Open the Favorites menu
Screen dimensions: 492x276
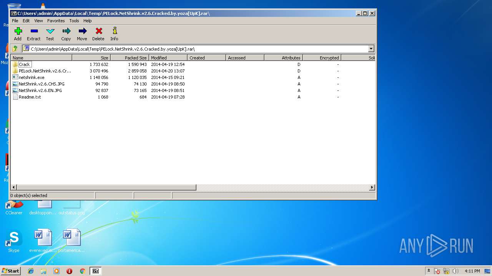pyautogui.click(x=56, y=21)
